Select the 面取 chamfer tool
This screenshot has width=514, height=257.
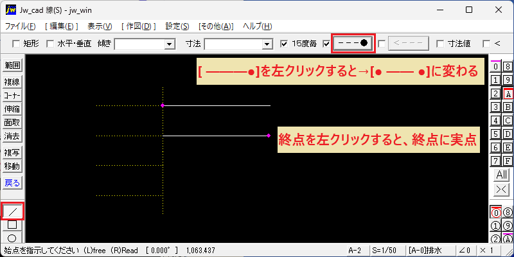[12, 123]
